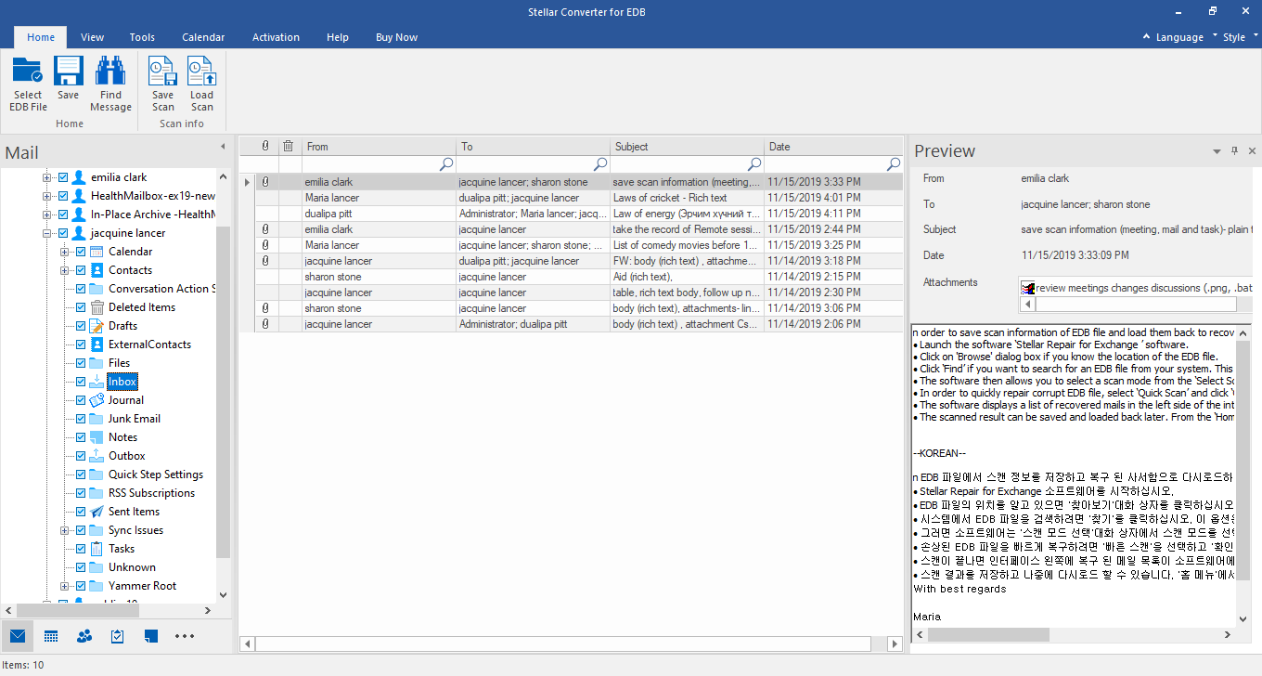Toggle the Files folder checkbox

click(81, 363)
